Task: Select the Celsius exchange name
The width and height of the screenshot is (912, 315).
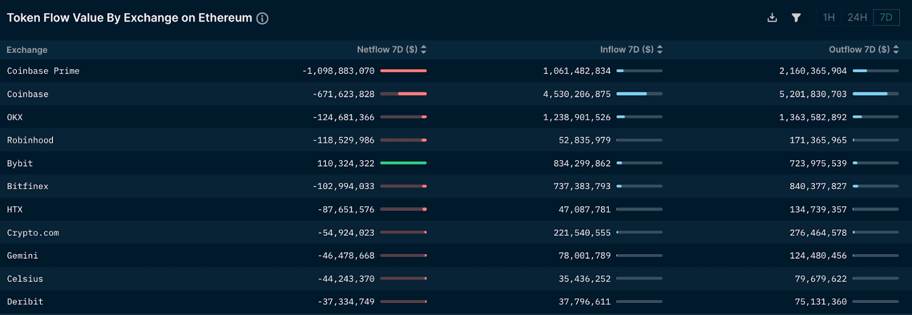Action: click(25, 279)
